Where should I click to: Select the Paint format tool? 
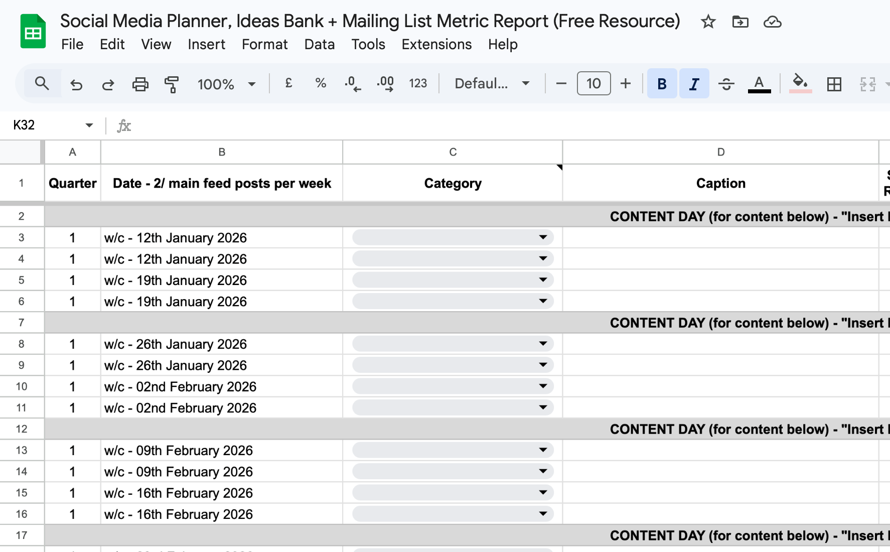171,84
